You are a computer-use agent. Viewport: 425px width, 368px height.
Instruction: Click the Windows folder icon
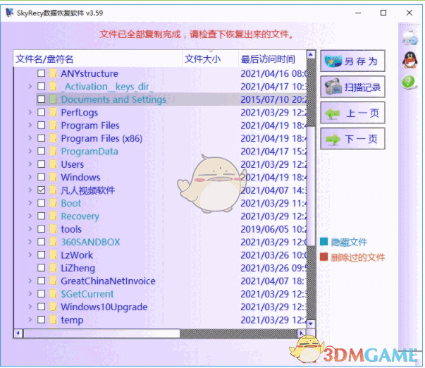click(53, 177)
